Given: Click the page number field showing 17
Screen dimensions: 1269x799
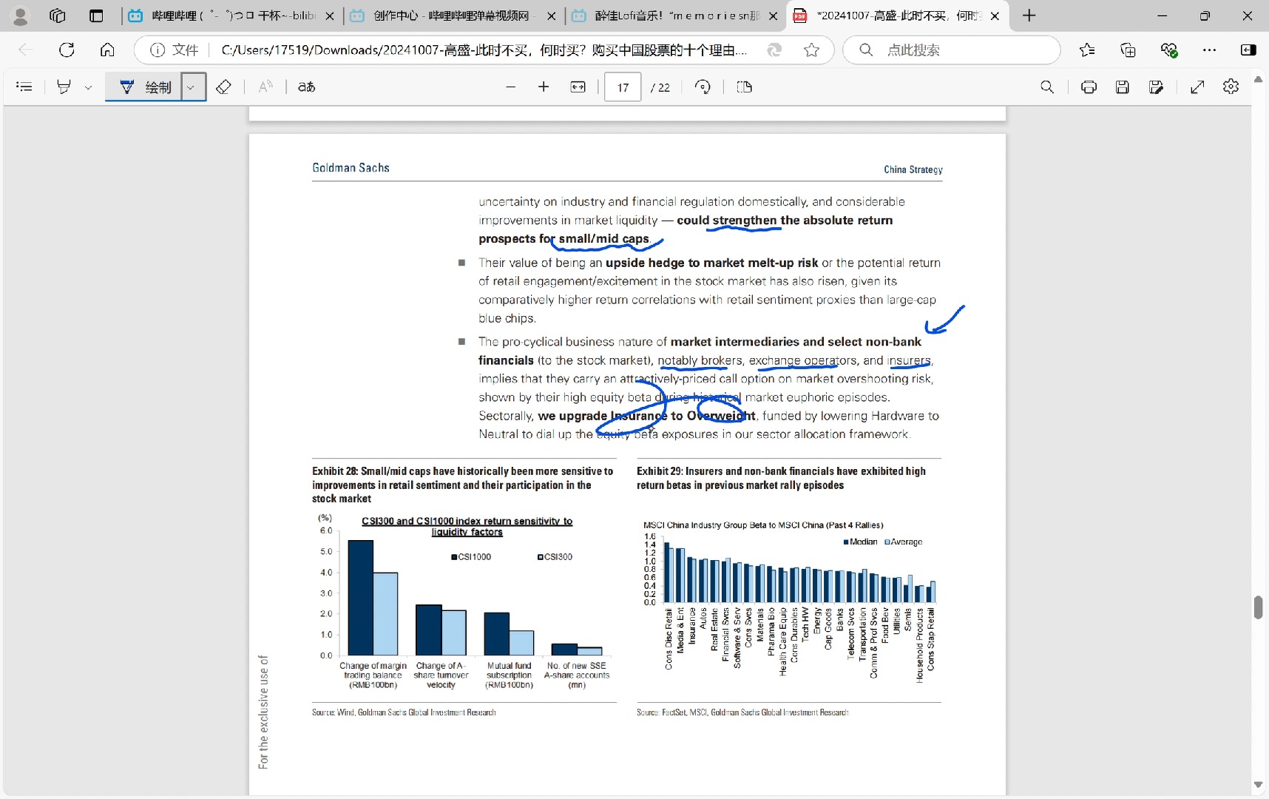Looking at the screenshot, I should (623, 87).
